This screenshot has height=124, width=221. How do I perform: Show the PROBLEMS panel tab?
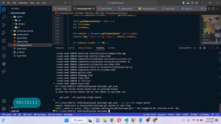pos(60,48)
